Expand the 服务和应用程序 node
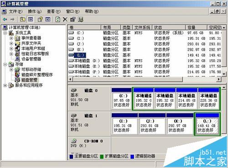Viewport: 228px width, 168px height. [5, 85]
